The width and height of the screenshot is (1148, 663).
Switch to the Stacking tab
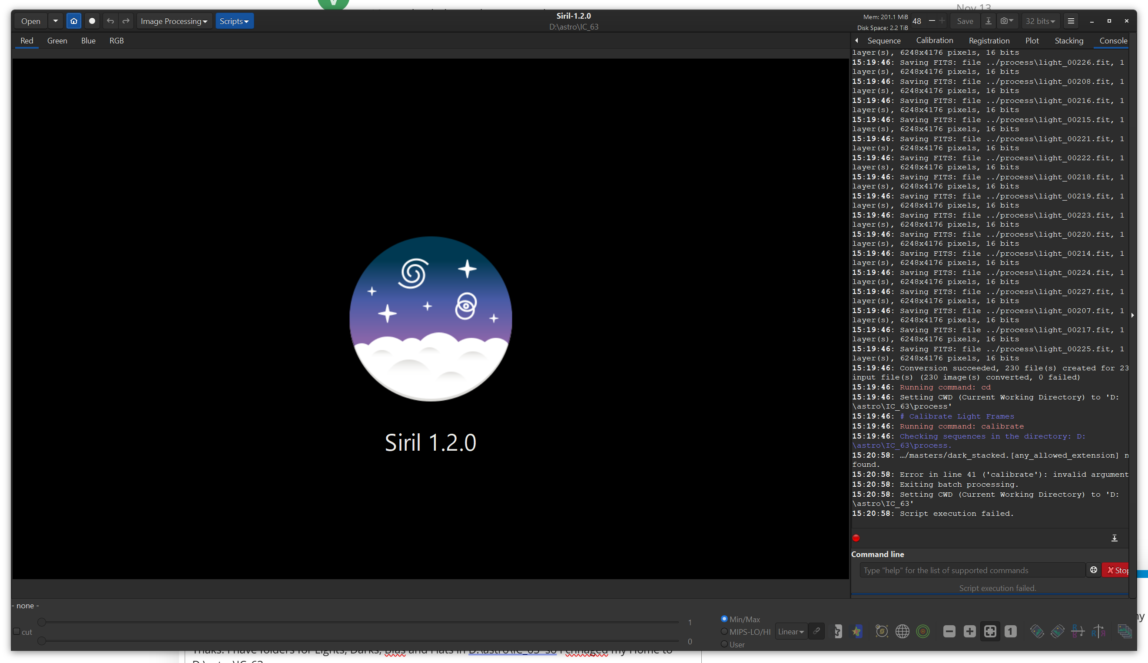pos(1069,40)
